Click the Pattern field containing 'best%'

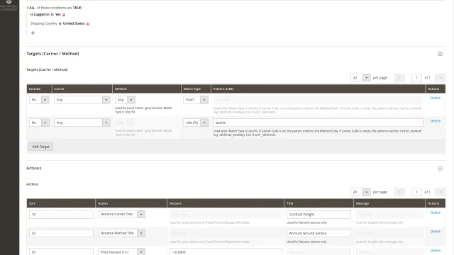point(318,123)
